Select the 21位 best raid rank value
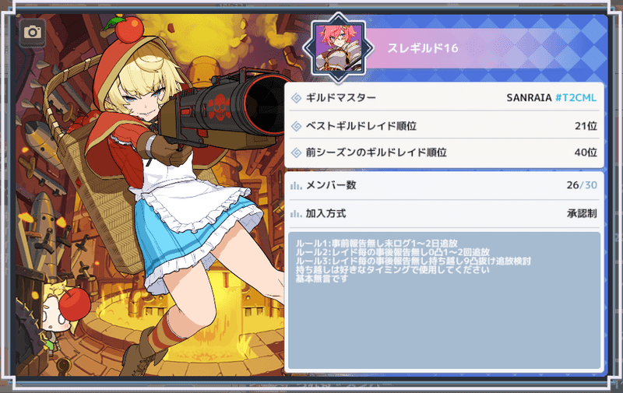This screenshot has height=393, width=623. pos(586,126)
